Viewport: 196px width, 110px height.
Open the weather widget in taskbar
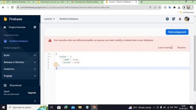pyautogui.click(x=140, y=107)
